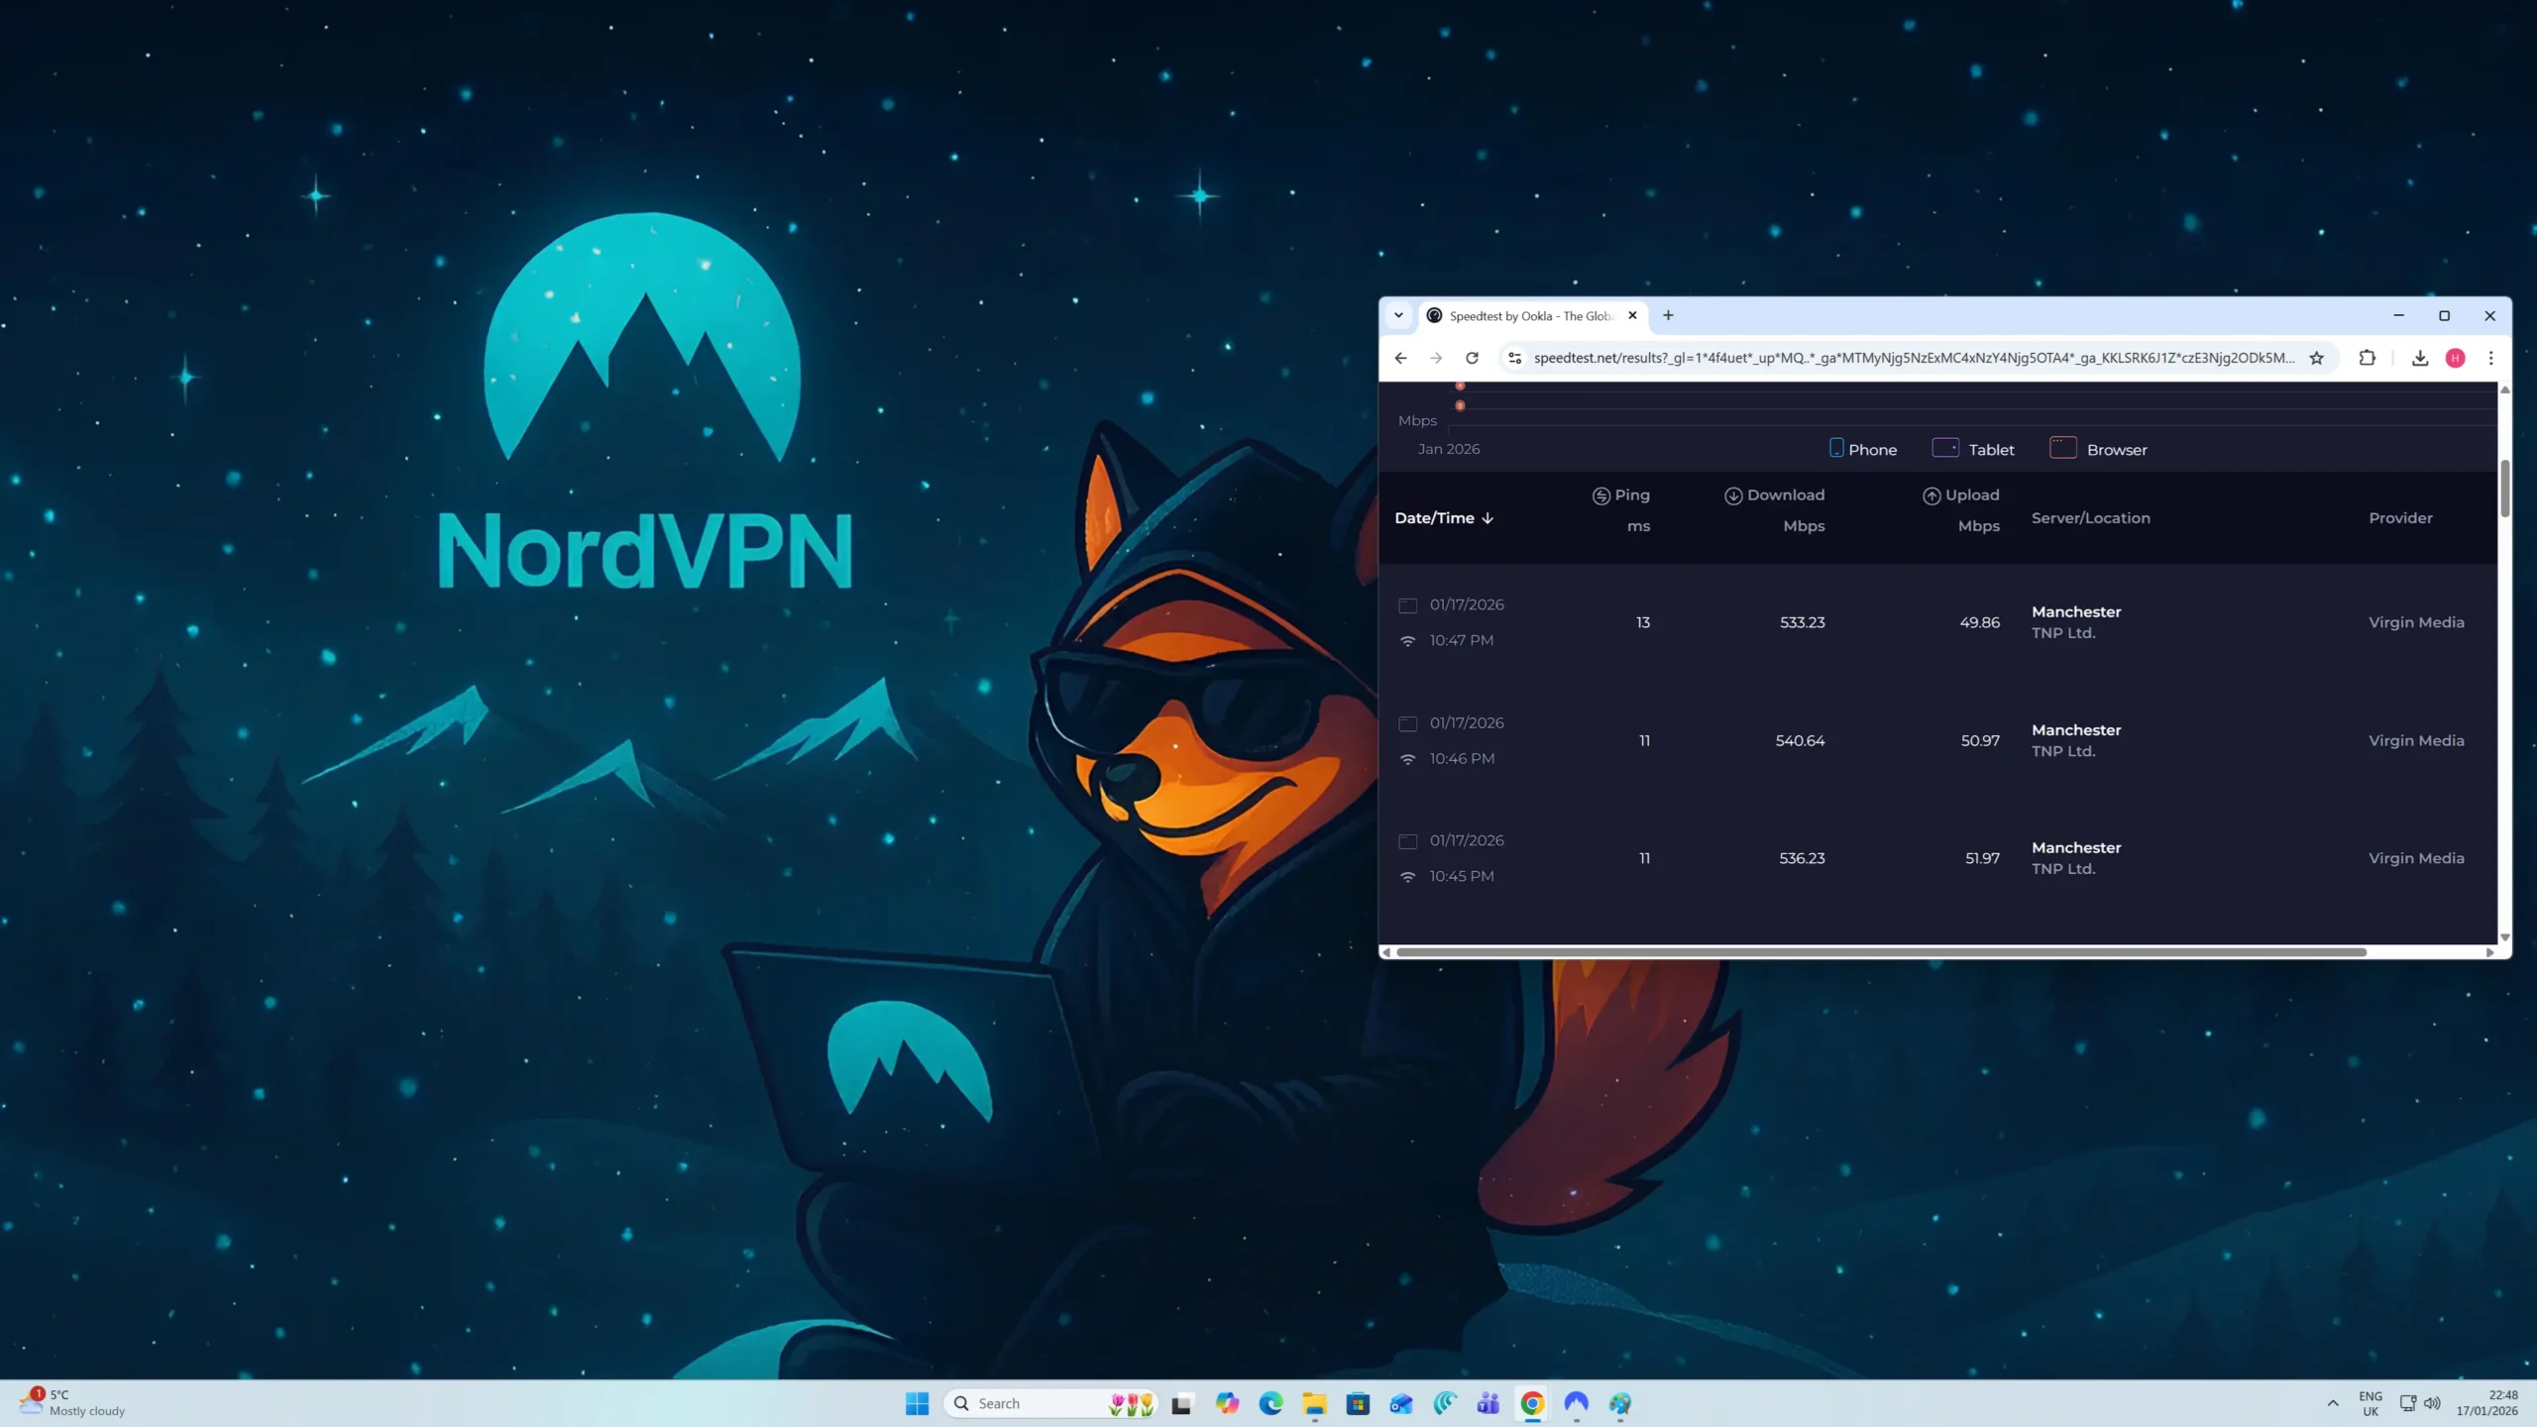Click the pink profile avatar icon
Viewport: 2537px width, 1427px height.
2455,358
